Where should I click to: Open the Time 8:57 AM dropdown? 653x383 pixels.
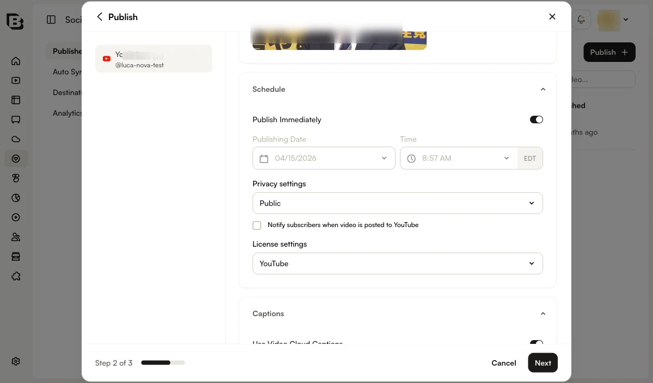click(x=459, y=158)
